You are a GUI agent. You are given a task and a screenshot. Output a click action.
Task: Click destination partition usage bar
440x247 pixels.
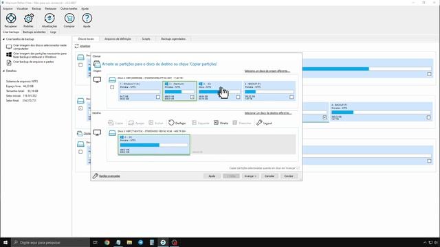point(154,145)
